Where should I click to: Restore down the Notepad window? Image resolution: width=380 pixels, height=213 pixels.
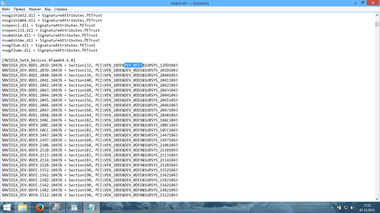coord(363,3)
